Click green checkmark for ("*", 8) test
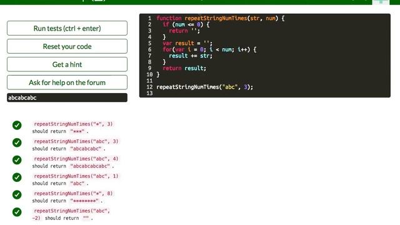Screen dimensions: 400x225 pos(17,194)
